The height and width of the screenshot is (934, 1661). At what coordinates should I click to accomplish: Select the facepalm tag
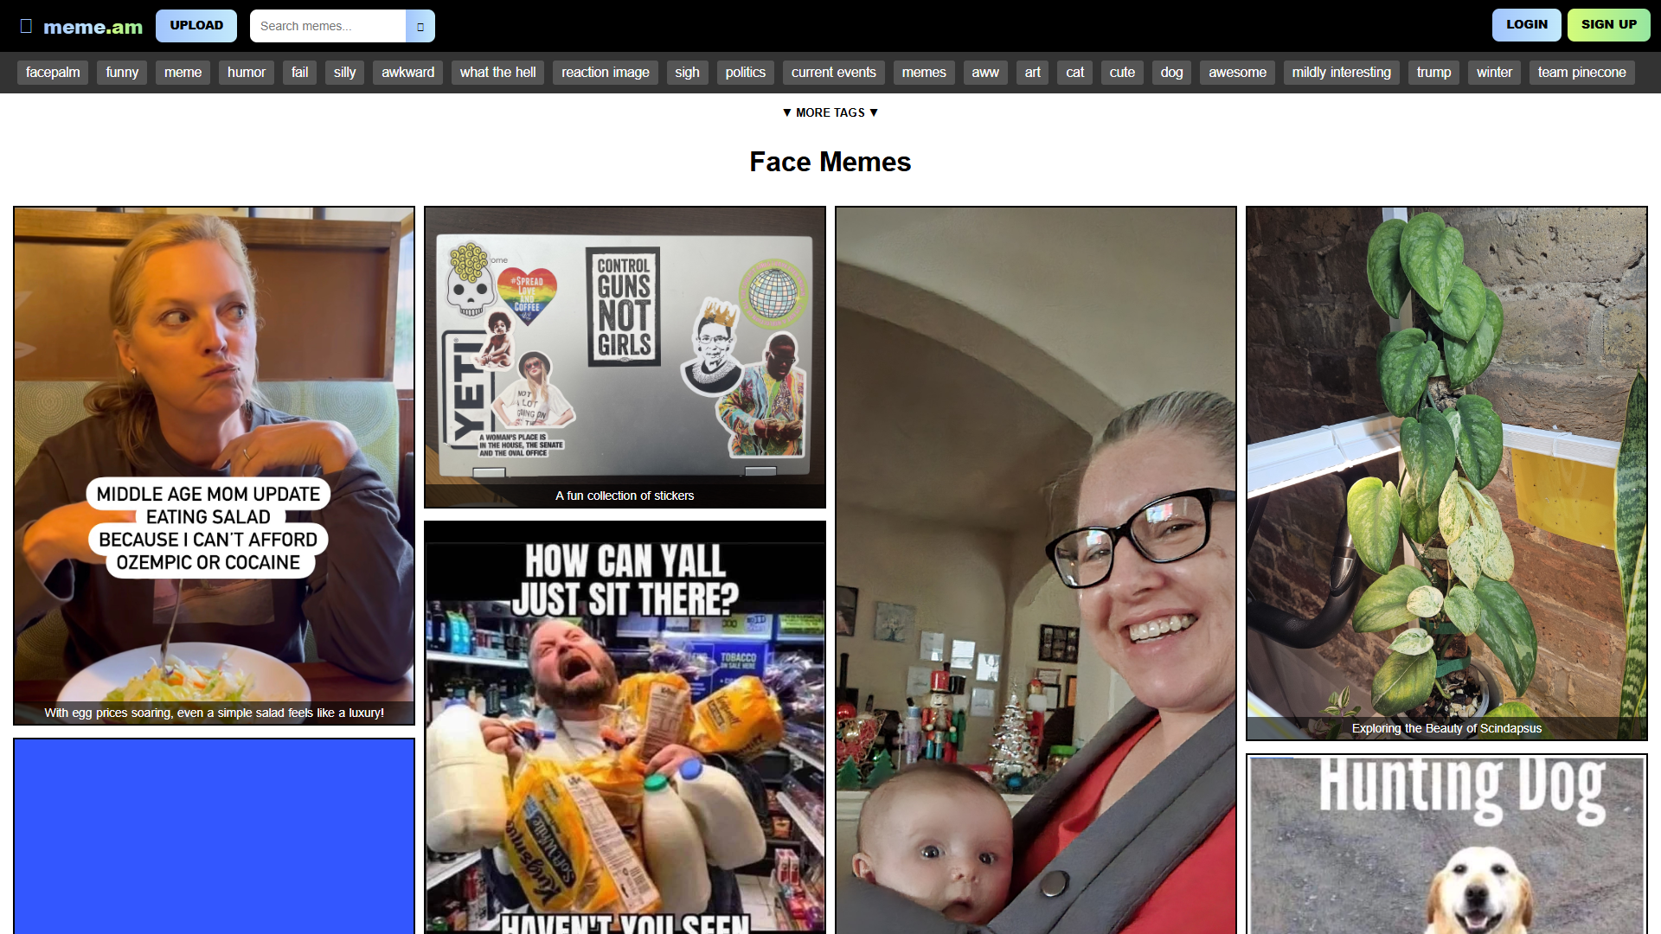pyautogui.click(x=53, y=73)
